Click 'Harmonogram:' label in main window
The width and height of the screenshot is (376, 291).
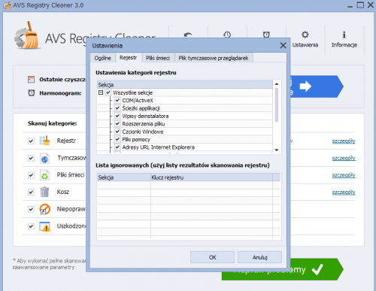coord(60,93)
